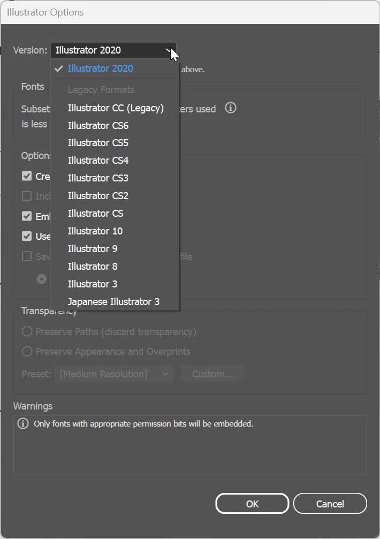Select Preserve Appearance and Overprints radio
The height and width of the screenshot is (539, 380).
(x=27, y=351)
